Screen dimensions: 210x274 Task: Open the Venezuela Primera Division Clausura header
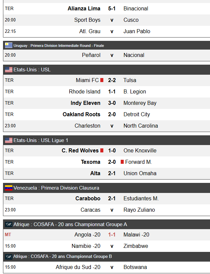56,188
